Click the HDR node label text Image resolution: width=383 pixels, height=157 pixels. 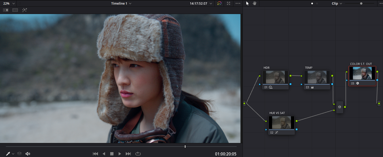click(x=267, y=68)
